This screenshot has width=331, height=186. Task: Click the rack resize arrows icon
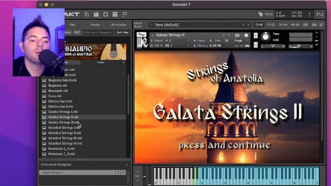(321, 25)
